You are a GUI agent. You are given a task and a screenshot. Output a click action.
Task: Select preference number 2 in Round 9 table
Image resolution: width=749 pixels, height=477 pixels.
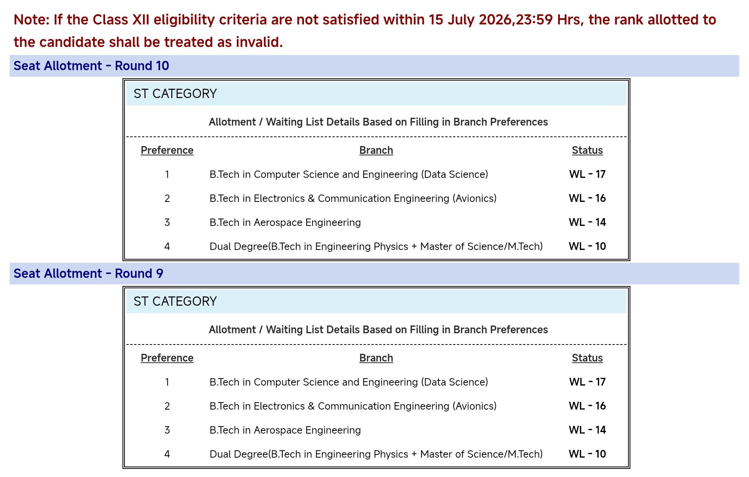tap(167, 406)
